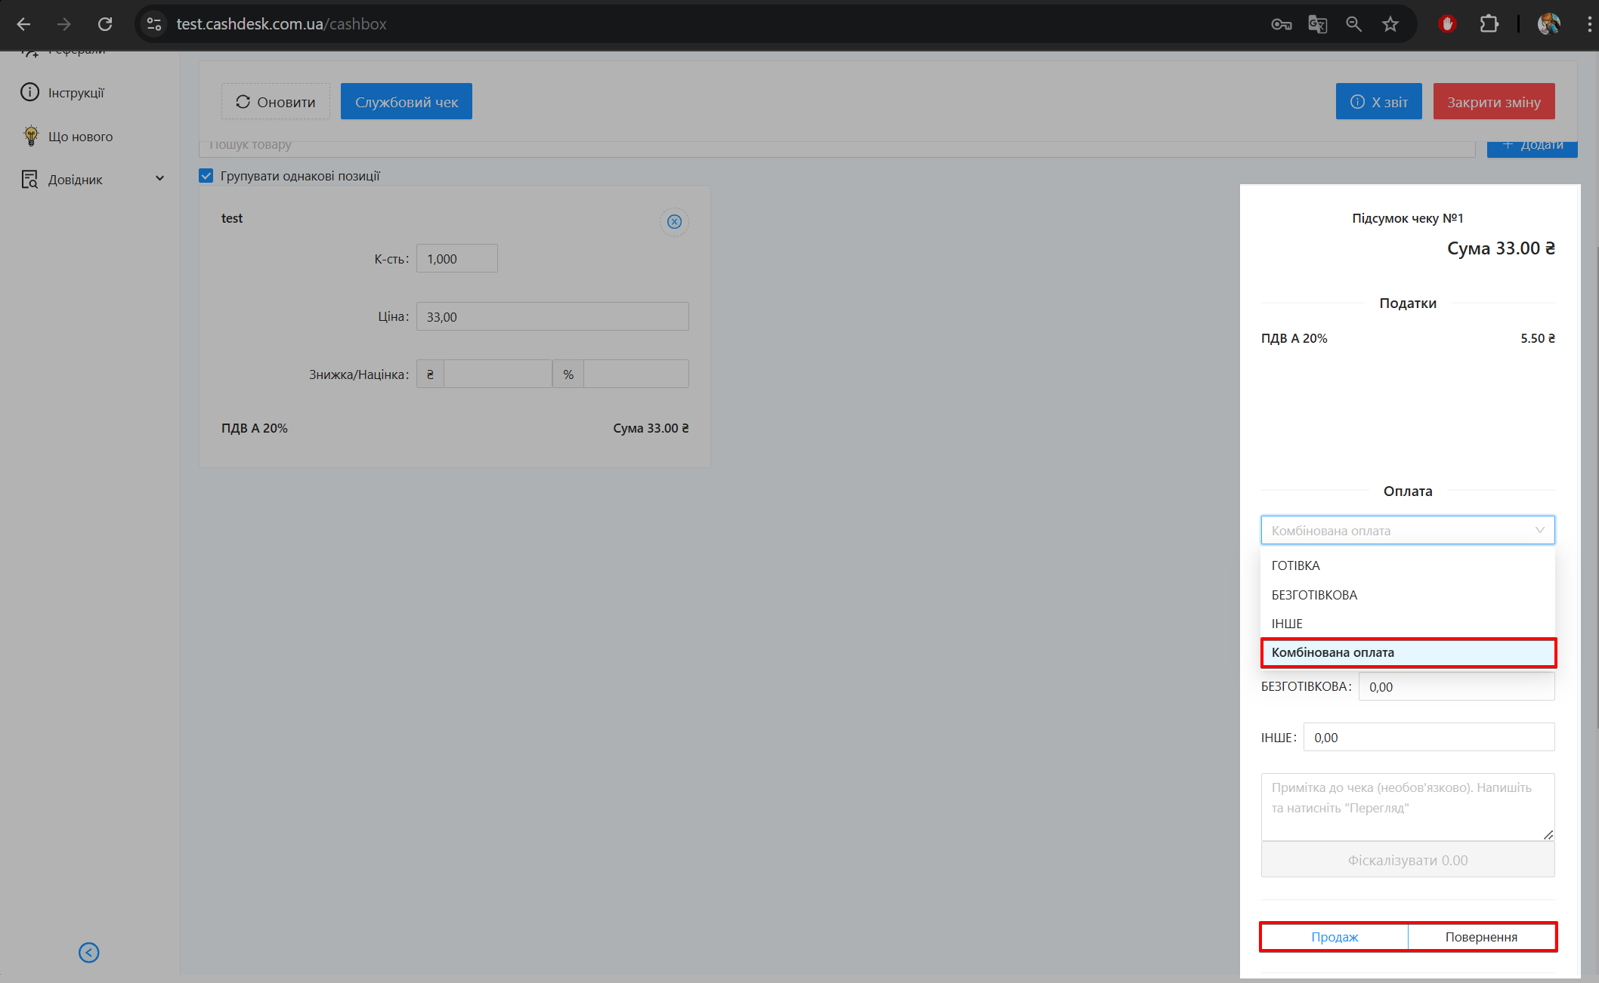The height and width of the screenshot is (983, 1599).
Task: Click the browser reload icon
Action: click(105, 24)
